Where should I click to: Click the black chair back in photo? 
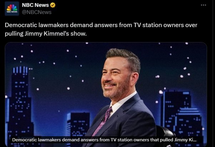(165, 135)
